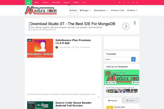Click the AdChoices info icon below the X
The image size is (164, 109).
pos(135,24)
